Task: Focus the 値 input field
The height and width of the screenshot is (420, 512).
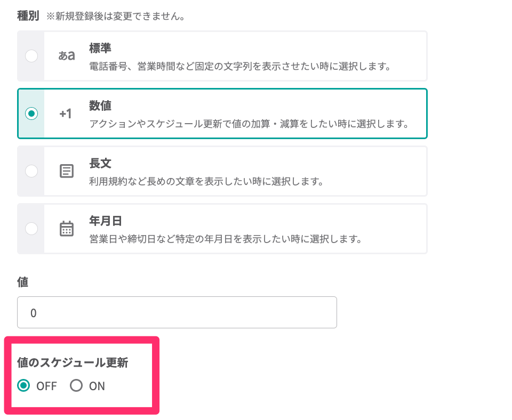Action: point(177,312)
